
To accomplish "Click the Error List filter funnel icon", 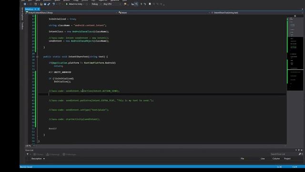I will pyautogui.click(x=28, y=154).
